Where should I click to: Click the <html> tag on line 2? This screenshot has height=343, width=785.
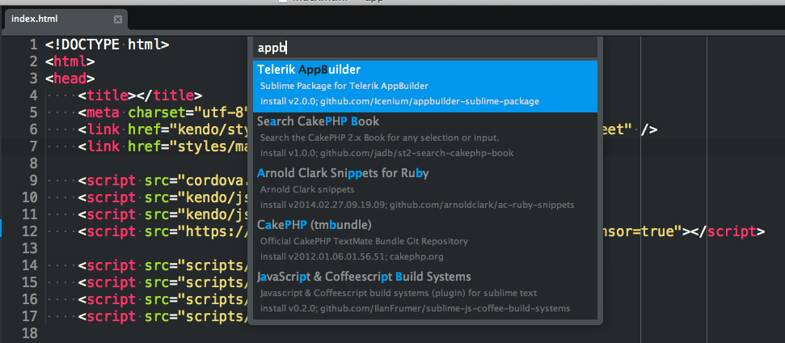(70, 62)
